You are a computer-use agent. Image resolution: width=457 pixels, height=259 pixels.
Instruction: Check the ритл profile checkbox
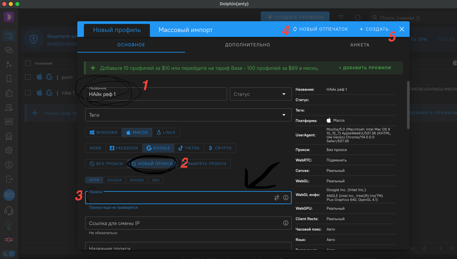point(28,77)
